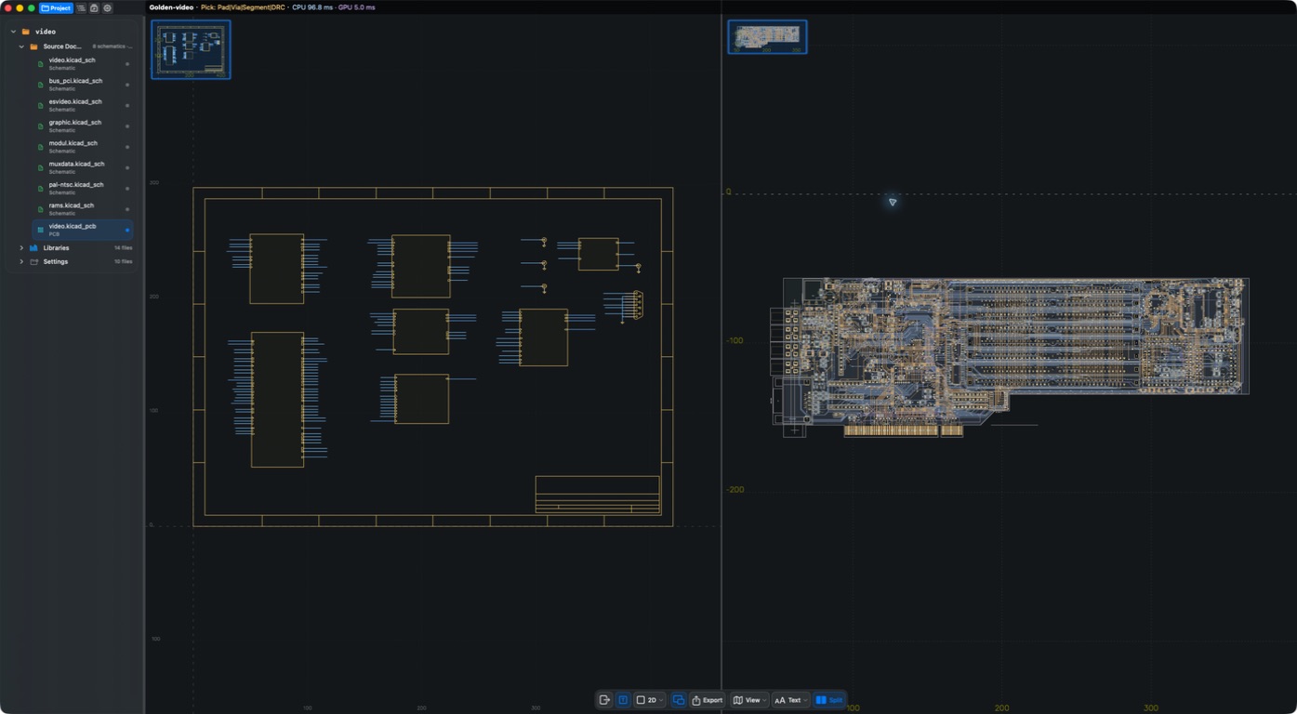
Task: Click the status dot beside video.kicad_sch
Action: point(127,64)
